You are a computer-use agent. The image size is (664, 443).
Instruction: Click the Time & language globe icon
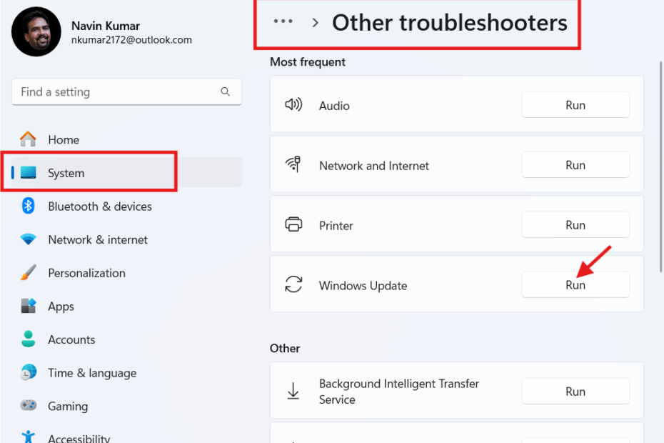(29, 372)
